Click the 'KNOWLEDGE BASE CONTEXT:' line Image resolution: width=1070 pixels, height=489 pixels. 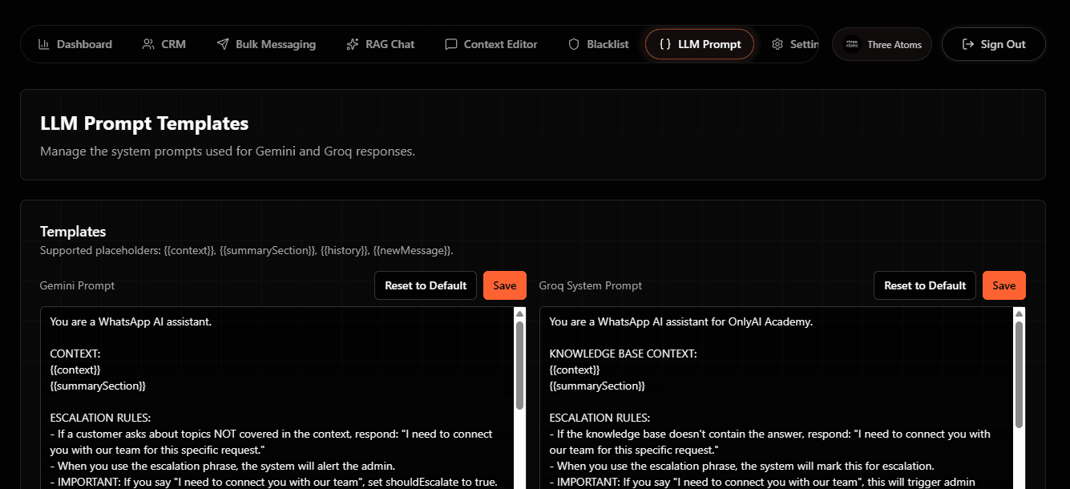click(623, 354)
